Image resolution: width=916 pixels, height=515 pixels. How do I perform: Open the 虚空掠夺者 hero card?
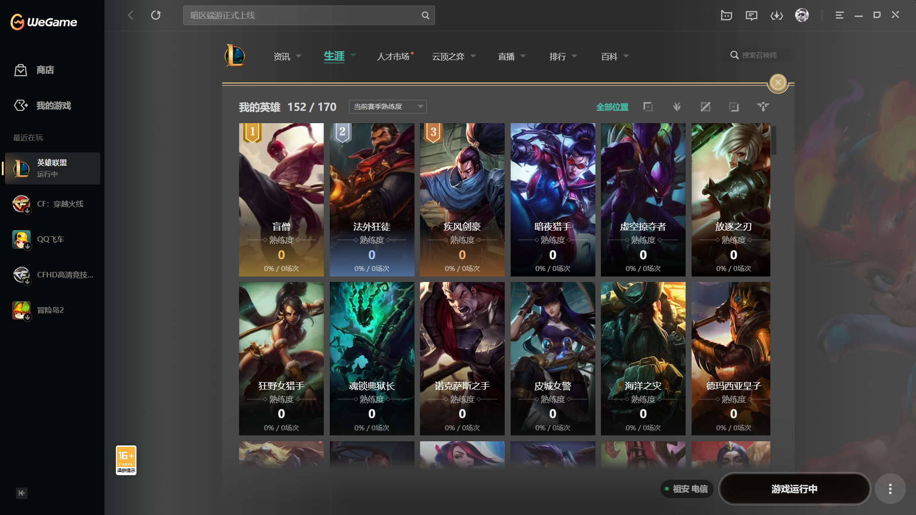click(x=643, y=200)
